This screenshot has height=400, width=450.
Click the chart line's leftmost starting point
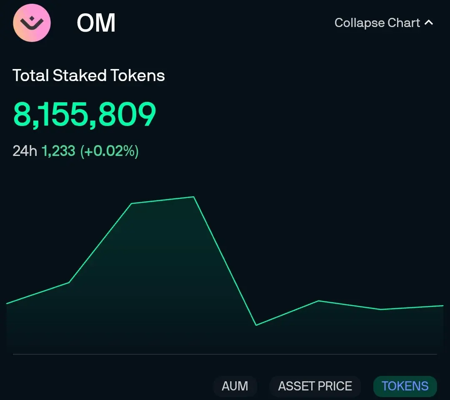[x=7, y=303]
